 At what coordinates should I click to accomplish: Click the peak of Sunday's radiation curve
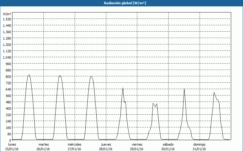(x=214, y=92)
